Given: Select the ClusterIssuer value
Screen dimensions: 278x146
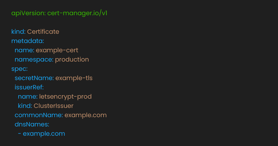Looking at the screenshot, I should (53, 106).
